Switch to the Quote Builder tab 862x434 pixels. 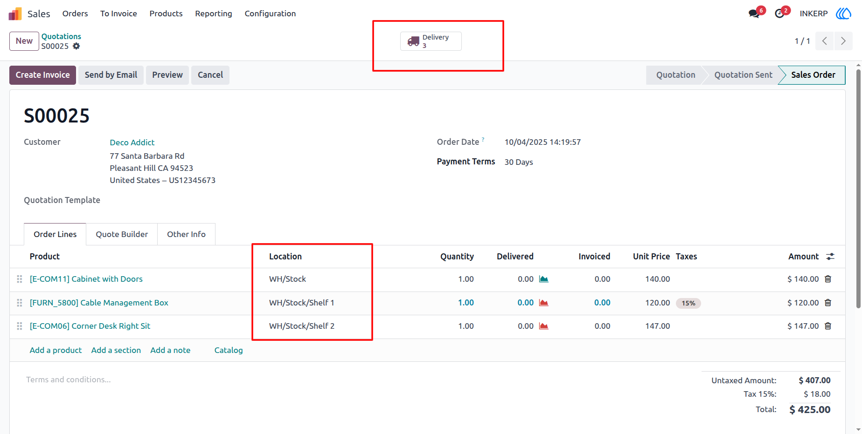[122, 234]
